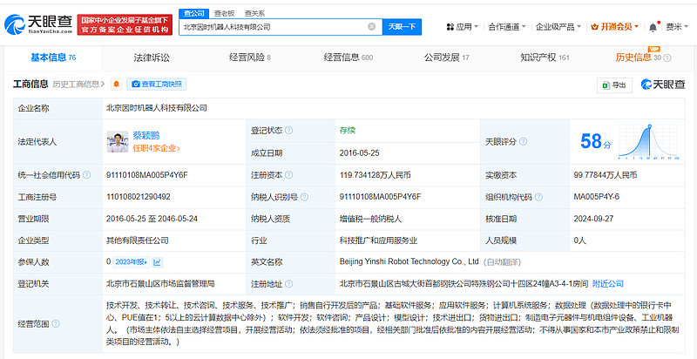Click the 天眼评分 distribution chart
Image resolution: width=697 pixels, height=359 pixels.
pos(648,142)
